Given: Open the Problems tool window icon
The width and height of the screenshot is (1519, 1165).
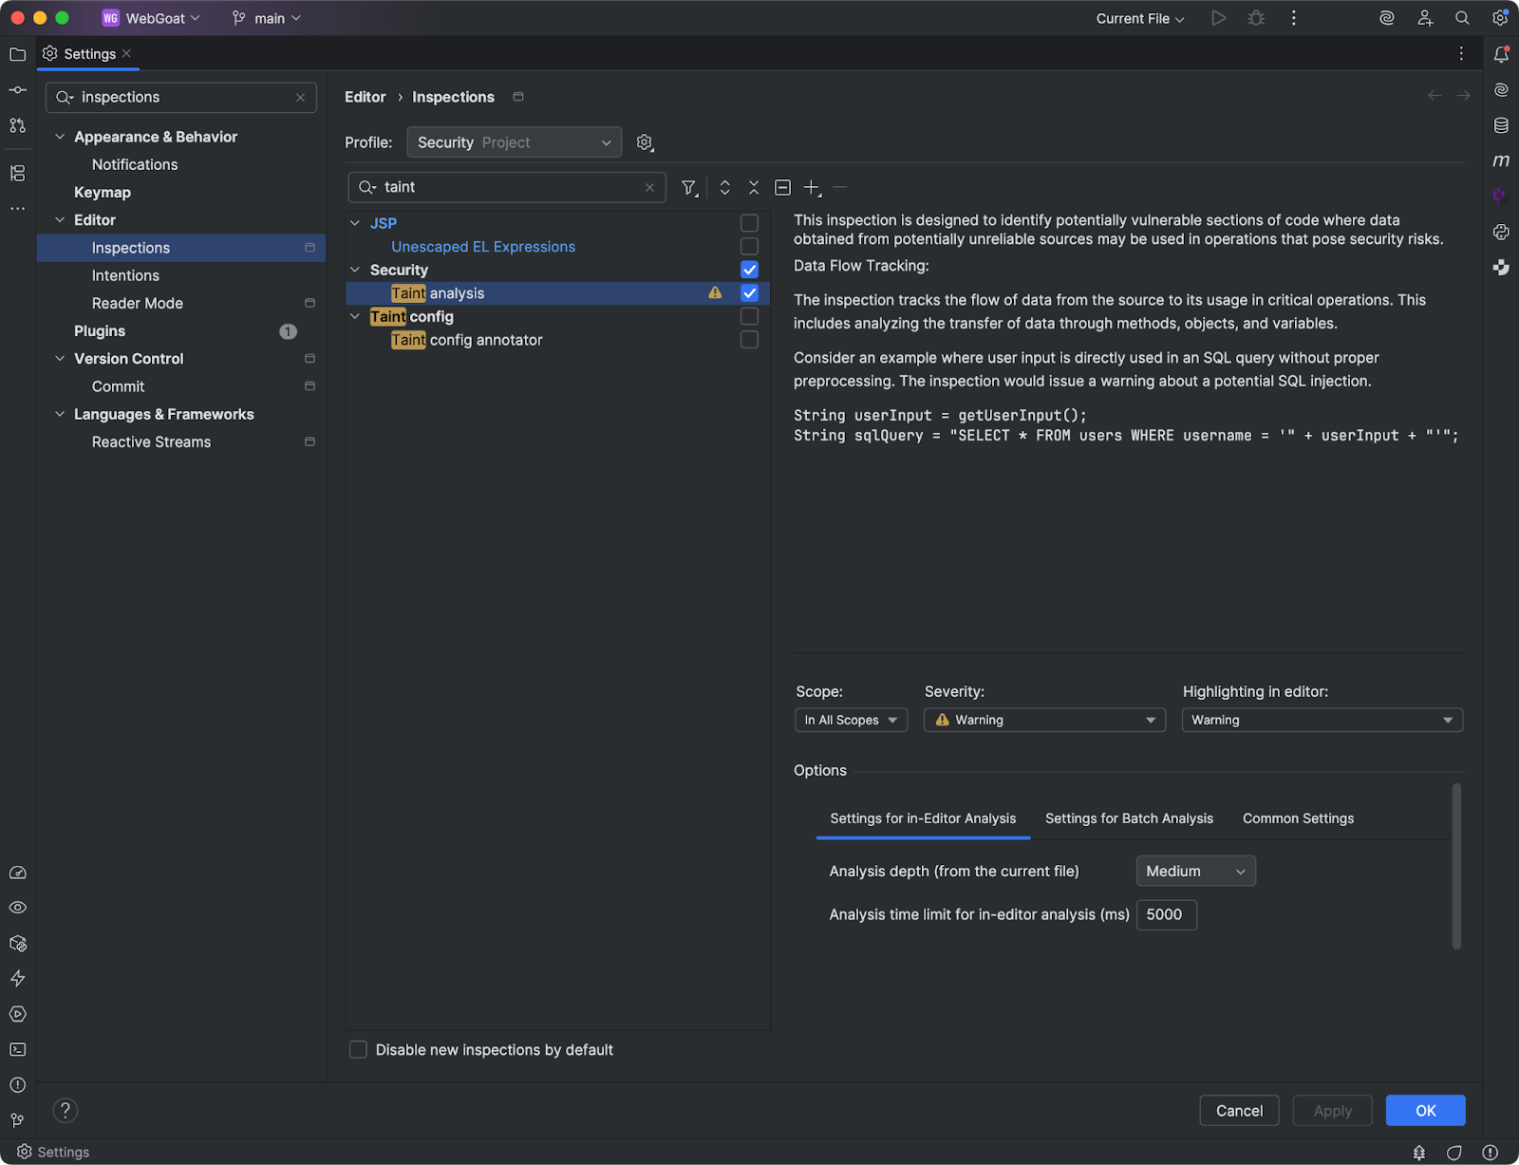Looking at the screenshot, I should click(17, 1084).
